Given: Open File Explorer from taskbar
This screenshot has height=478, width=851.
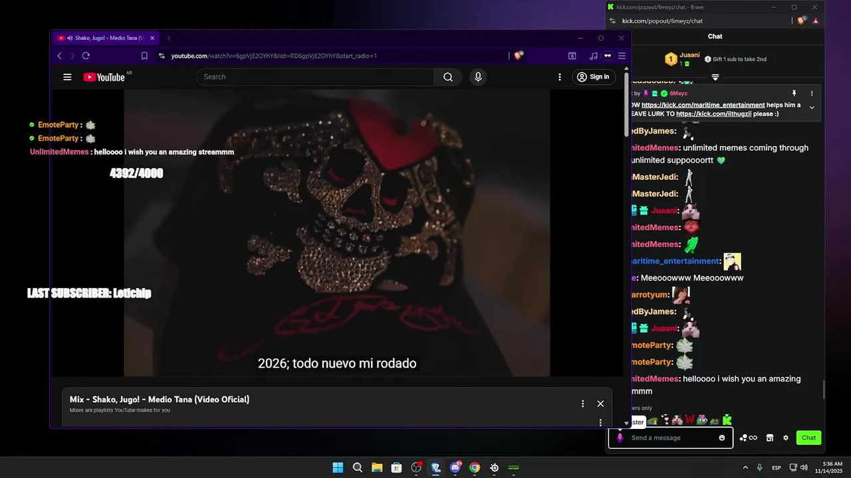Looking at the screenshot, I should click(377, 467).
